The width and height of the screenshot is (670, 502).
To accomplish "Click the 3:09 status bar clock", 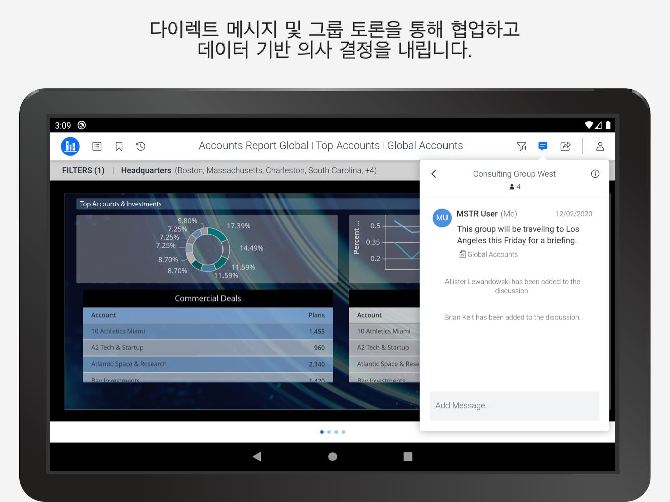I will [63, 125].
